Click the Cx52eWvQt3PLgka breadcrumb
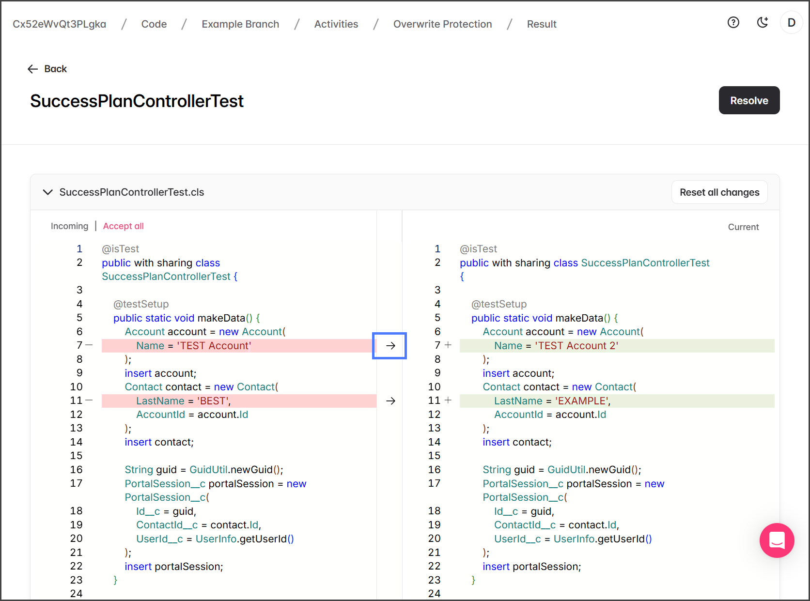This screenshot has height=601, width=810. 59,24
